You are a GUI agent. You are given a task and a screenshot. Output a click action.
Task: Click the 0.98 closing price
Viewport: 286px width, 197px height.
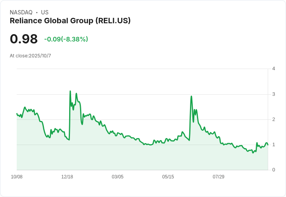coord(24,39)
